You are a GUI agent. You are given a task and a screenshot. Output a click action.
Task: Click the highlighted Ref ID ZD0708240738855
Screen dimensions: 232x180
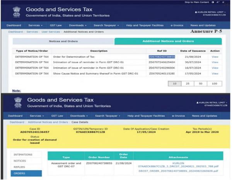[x=162, y=57]
